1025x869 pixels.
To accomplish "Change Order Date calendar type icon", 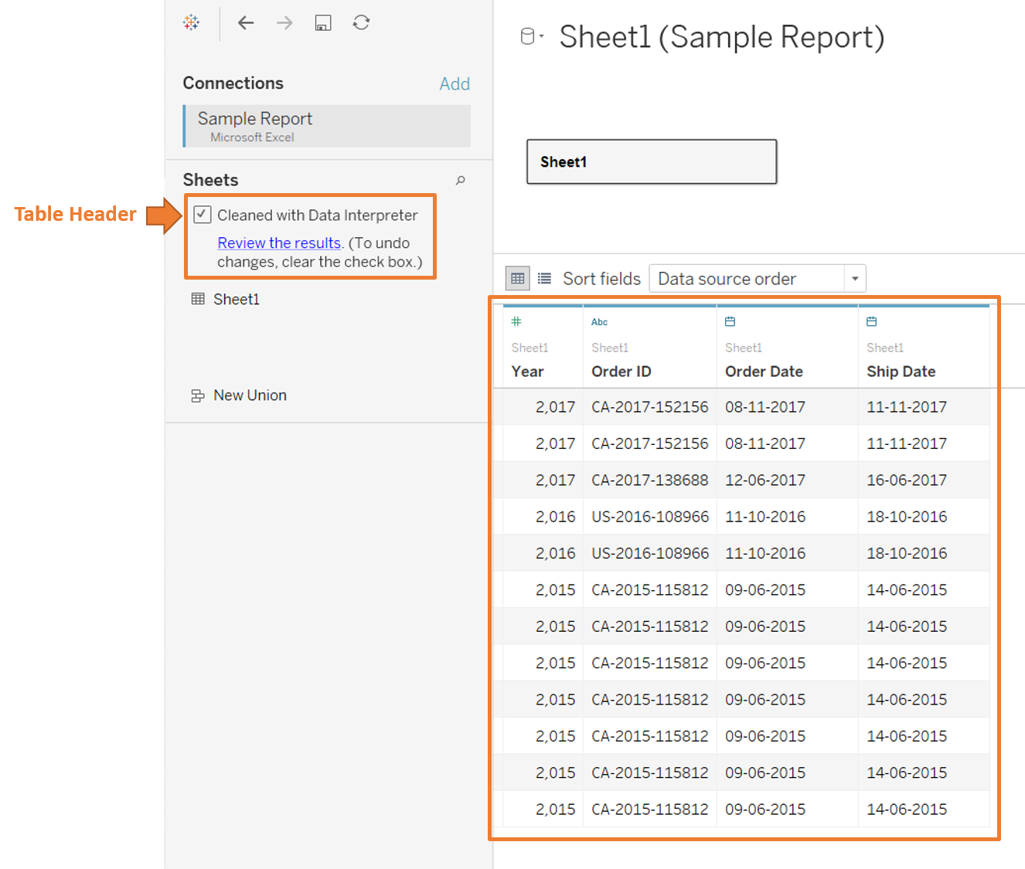I will coord(730,321).
